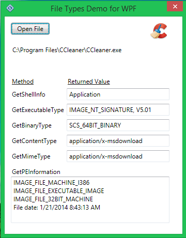Focus the GetMimeType value text box
Image resolution: width=186 pixels, height=238 pixels.
coord(118,156)
